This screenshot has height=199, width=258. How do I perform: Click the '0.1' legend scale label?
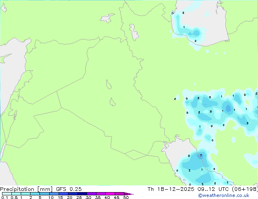tap(4, 197)
